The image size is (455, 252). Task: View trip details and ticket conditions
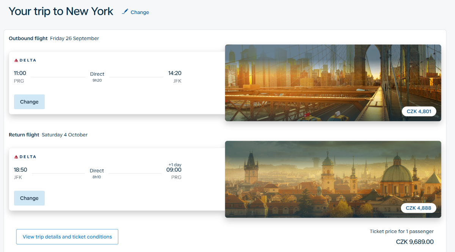[x=67, y=237]
